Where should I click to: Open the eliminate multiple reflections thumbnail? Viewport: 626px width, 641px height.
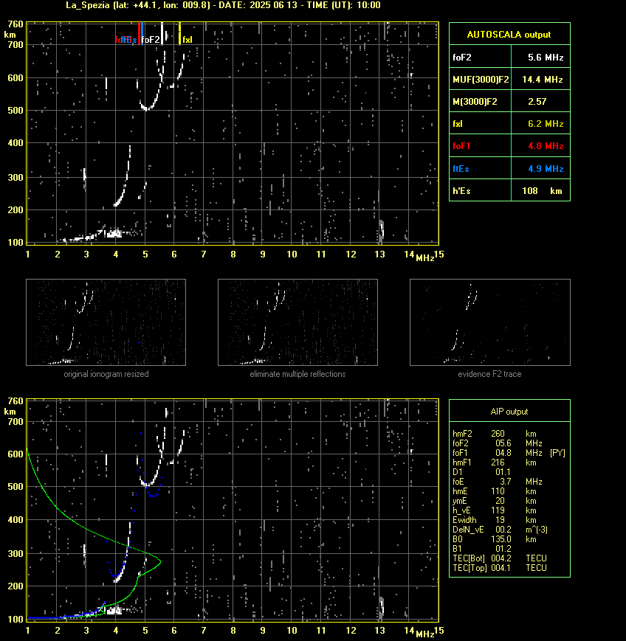coord(297,322)
